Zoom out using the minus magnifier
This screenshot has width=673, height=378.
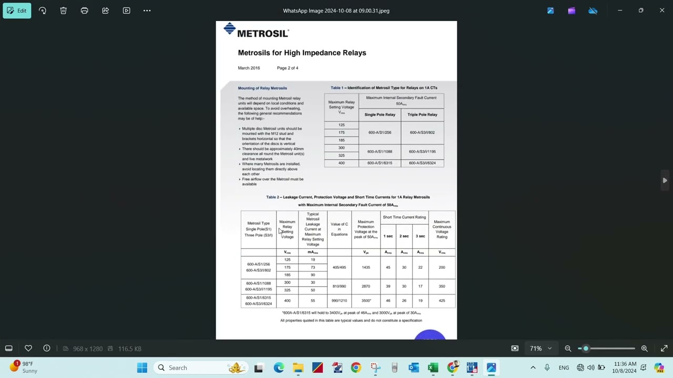[568, 349]
